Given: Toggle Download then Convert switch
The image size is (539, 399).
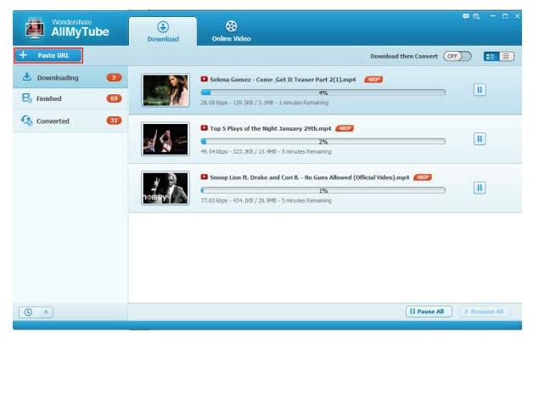Looking at the screenshot, I should [458, 56].
